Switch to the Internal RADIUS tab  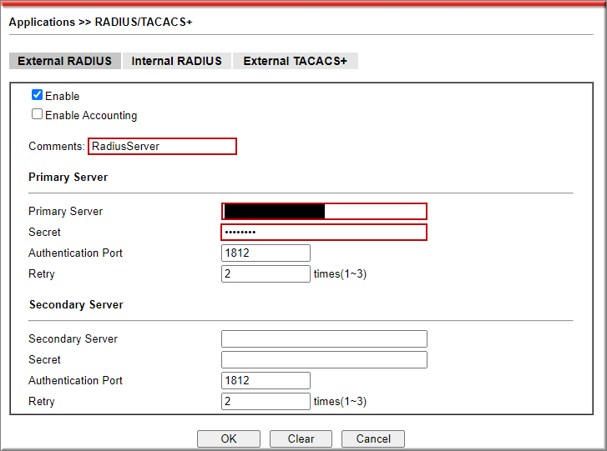(177, 61)
